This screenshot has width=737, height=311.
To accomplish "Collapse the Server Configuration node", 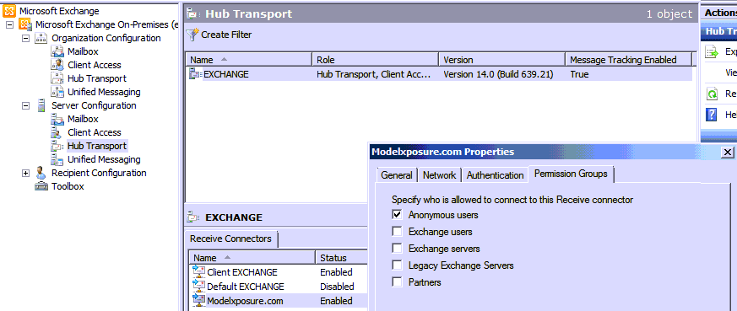I will 25,106.
